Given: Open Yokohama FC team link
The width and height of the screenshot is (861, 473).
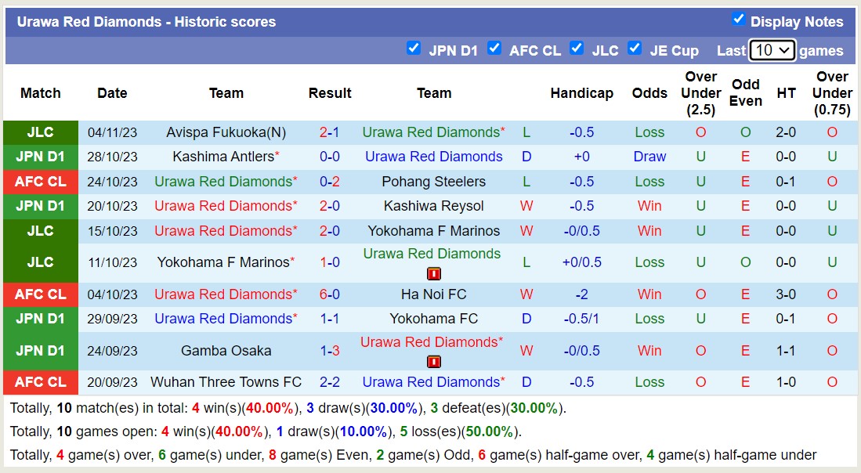Looking at the screenshot, I should (433, 319).
